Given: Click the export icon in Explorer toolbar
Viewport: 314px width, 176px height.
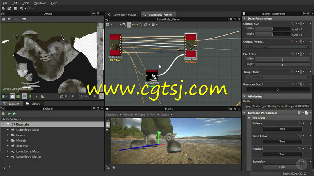Looking at the screenshot, I should [x=14, y=113].
